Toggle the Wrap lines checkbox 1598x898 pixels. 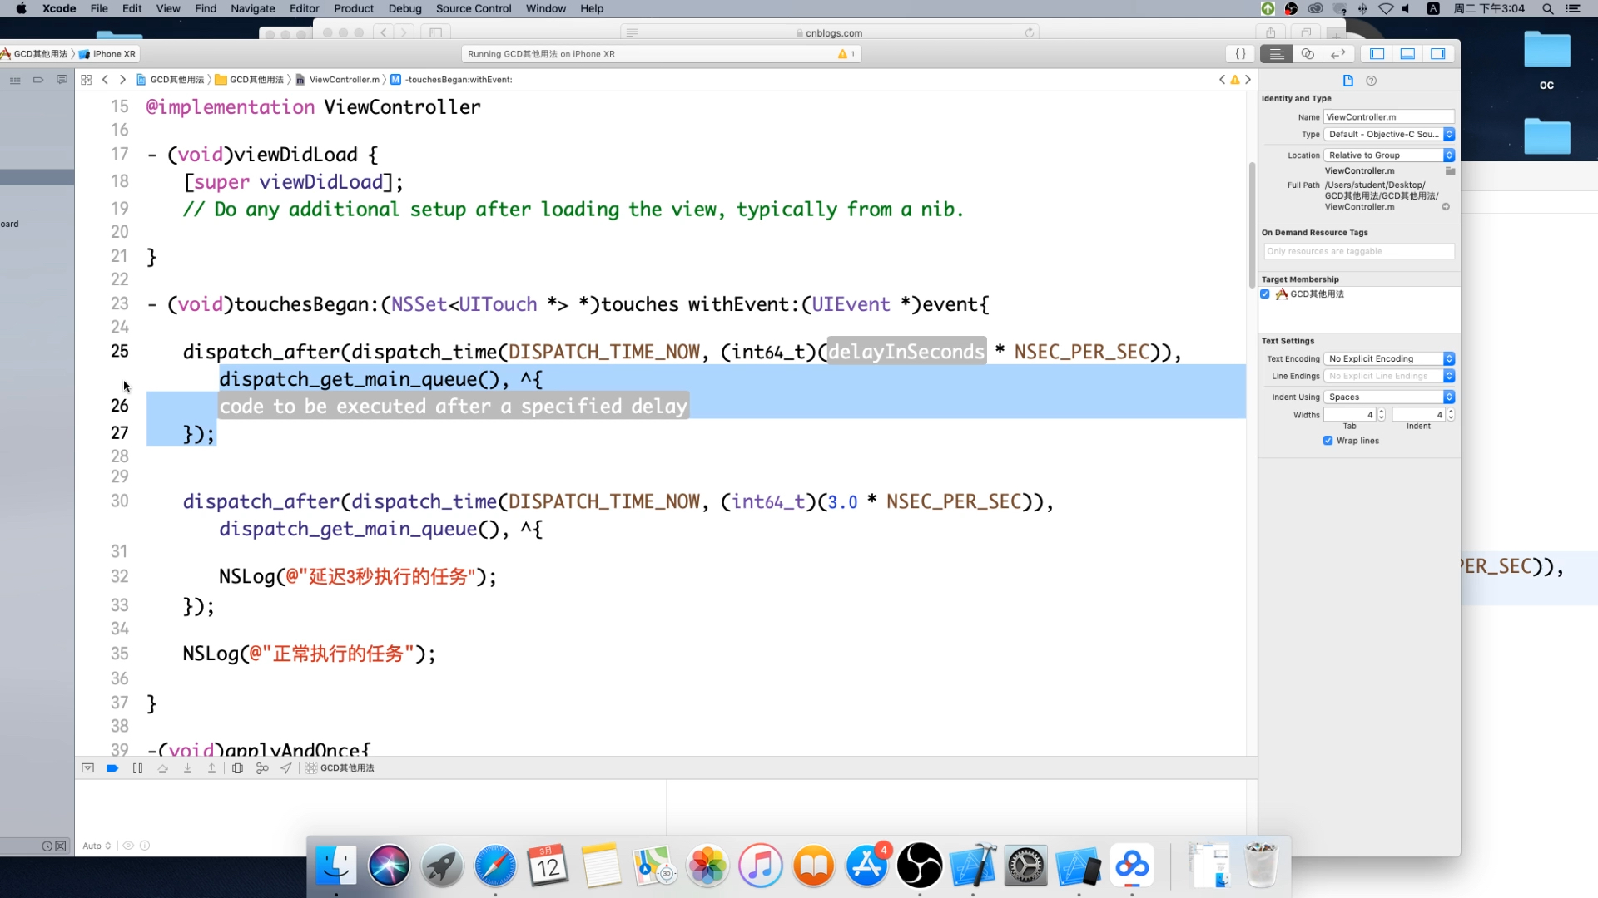pyautogui.click(x=1328, y=441)
